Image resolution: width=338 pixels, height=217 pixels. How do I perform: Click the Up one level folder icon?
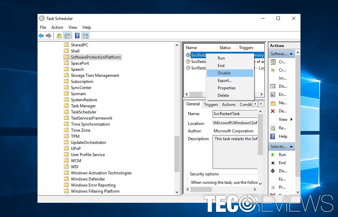[59, 36]
